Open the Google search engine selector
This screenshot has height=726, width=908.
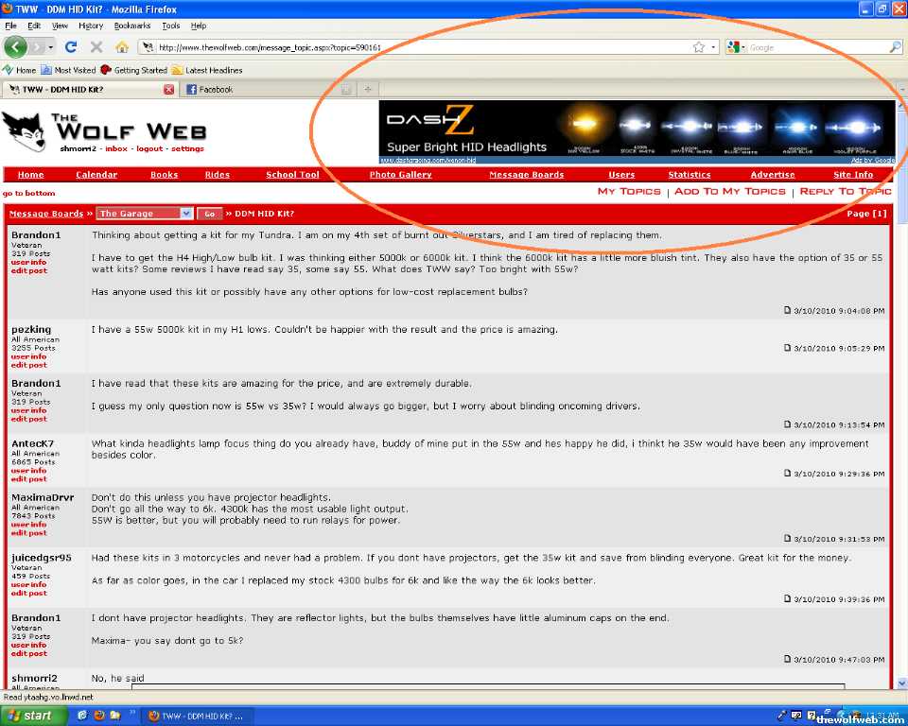(x=736, y=47)
